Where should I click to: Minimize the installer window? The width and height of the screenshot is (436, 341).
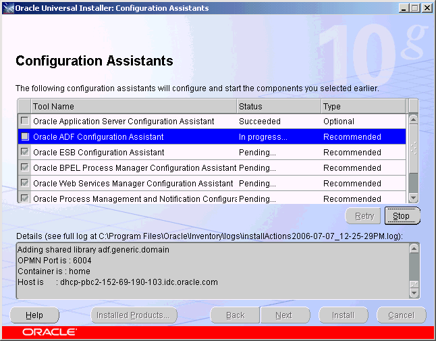404,8
